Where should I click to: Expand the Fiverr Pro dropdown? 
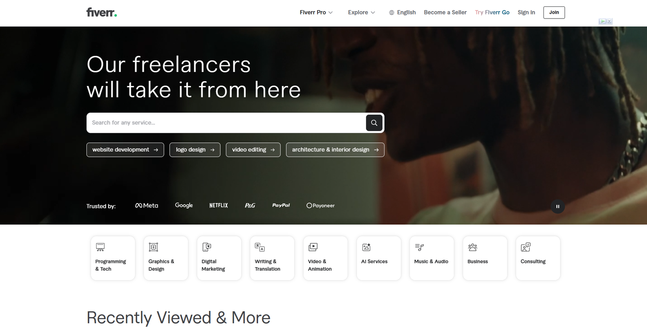pos(316,13)
